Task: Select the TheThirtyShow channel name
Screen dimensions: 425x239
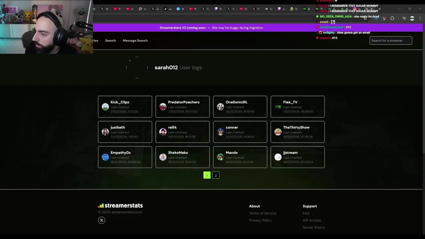Action: coord(296,127)
